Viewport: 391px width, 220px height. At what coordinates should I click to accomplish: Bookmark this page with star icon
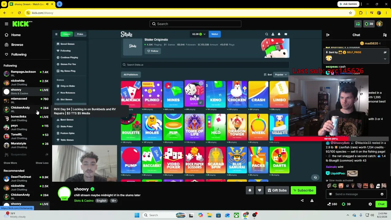350,13
